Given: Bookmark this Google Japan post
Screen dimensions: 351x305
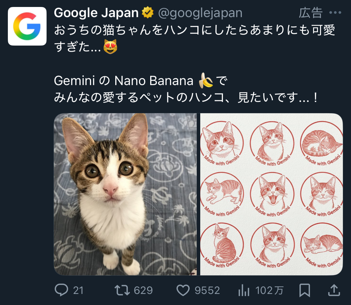Looking at the screenshot, I should (304, 290).
